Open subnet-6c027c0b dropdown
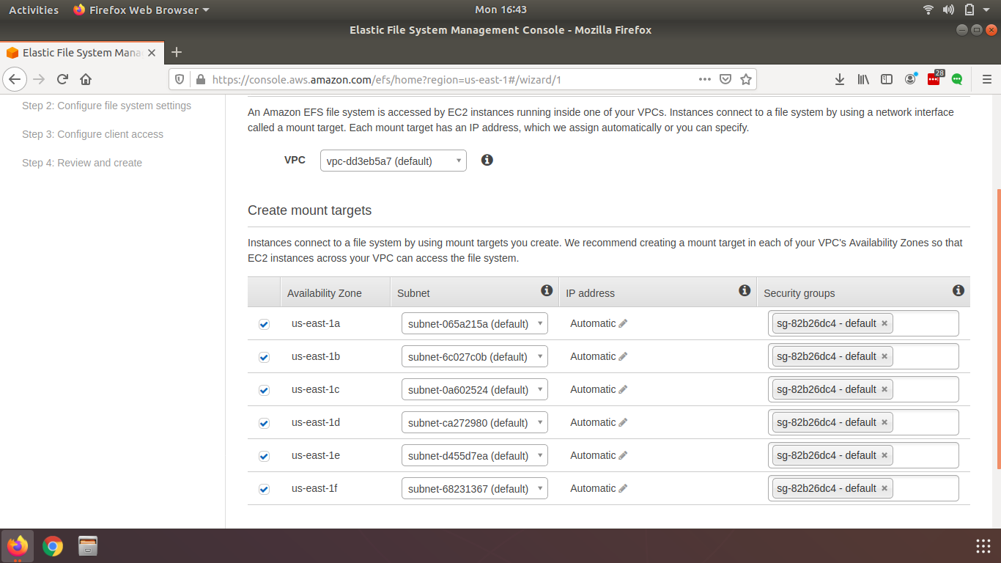The width and height of the screenshot is (1001, 563). point(475,356)
